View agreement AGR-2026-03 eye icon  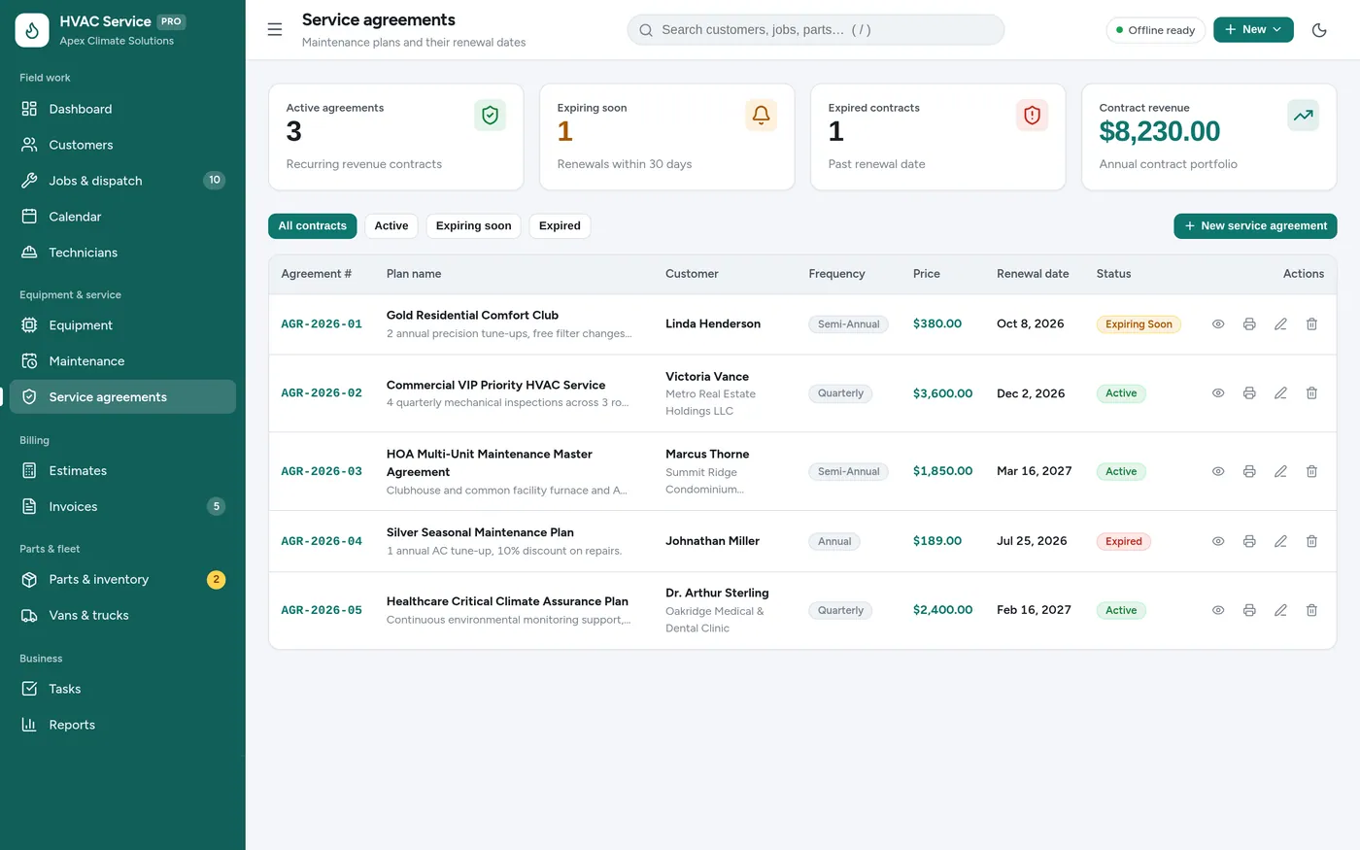click(1218, 472)
